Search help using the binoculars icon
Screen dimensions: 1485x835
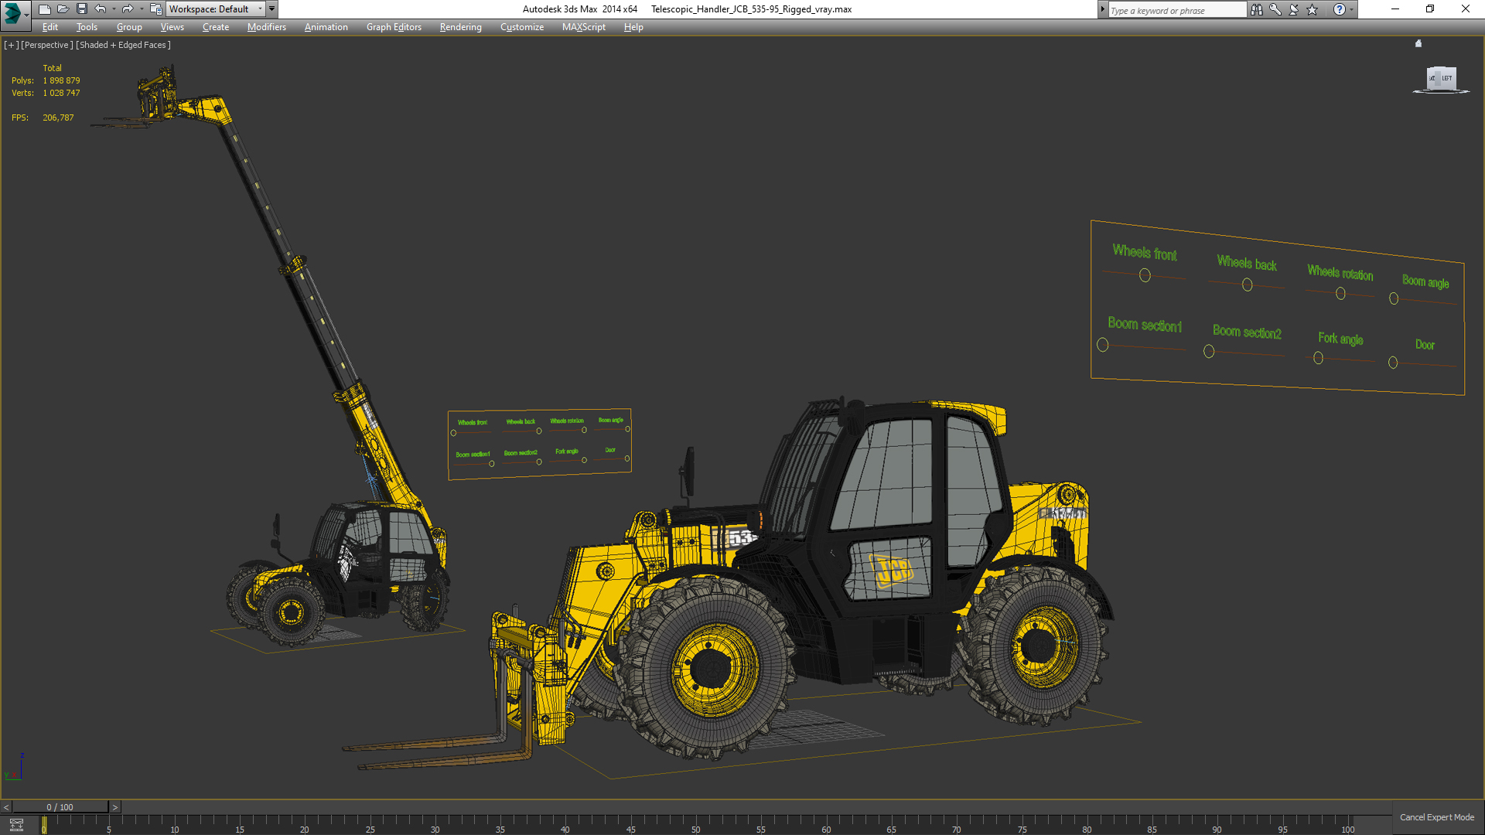pos(1256,9)
